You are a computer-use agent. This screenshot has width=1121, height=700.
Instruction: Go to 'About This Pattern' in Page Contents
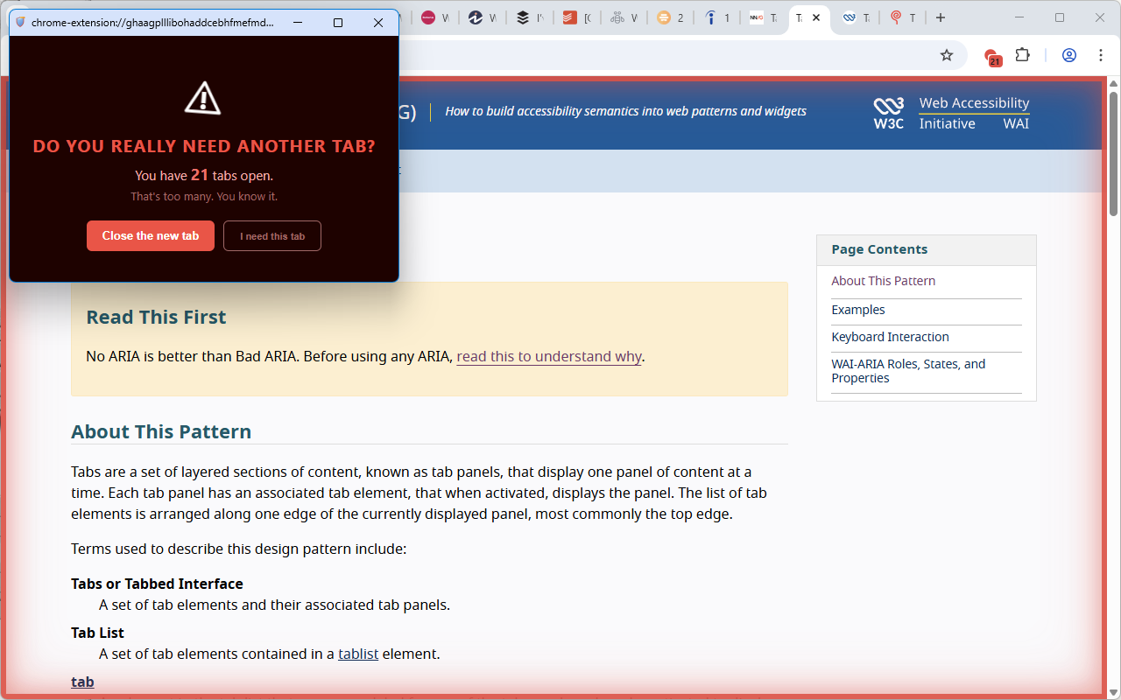coord(883,281)
